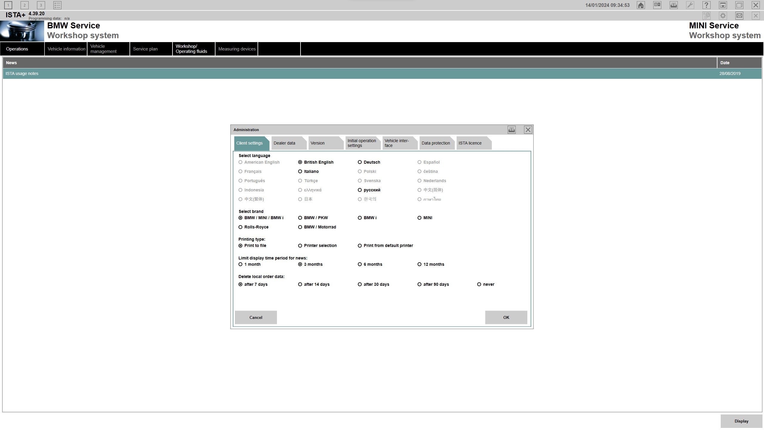Viewport: 764px width, 430px height.
Task: Select session slot 2 icon
Action: click(24, 5)
